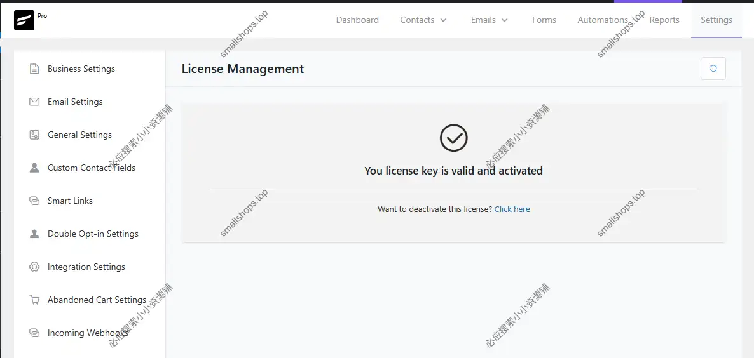Screen dimensions: 754x358
Task: Go to the Automations tab
Action: coord(603,20)
